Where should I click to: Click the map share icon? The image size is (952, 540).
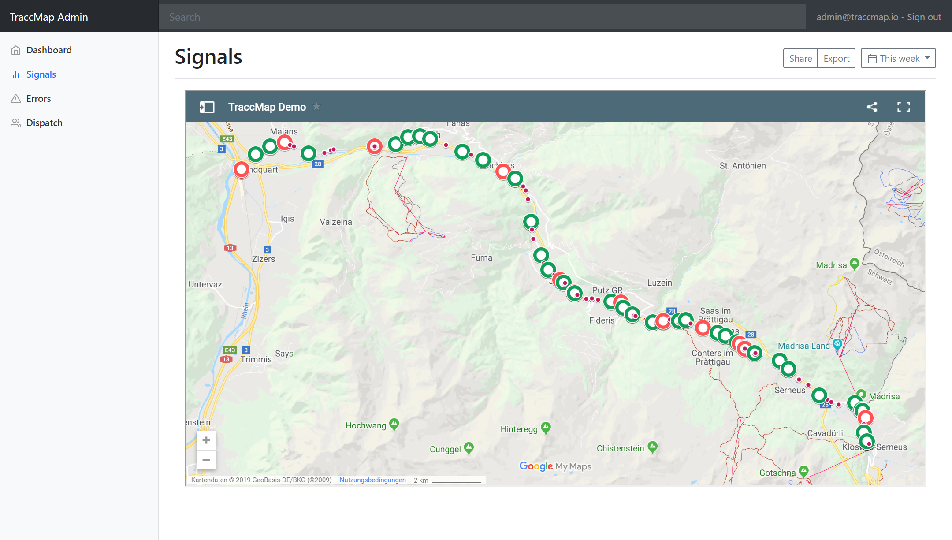(x=872, y=107)
